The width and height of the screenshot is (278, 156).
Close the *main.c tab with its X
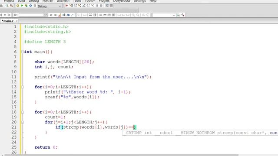coord(17,21)
